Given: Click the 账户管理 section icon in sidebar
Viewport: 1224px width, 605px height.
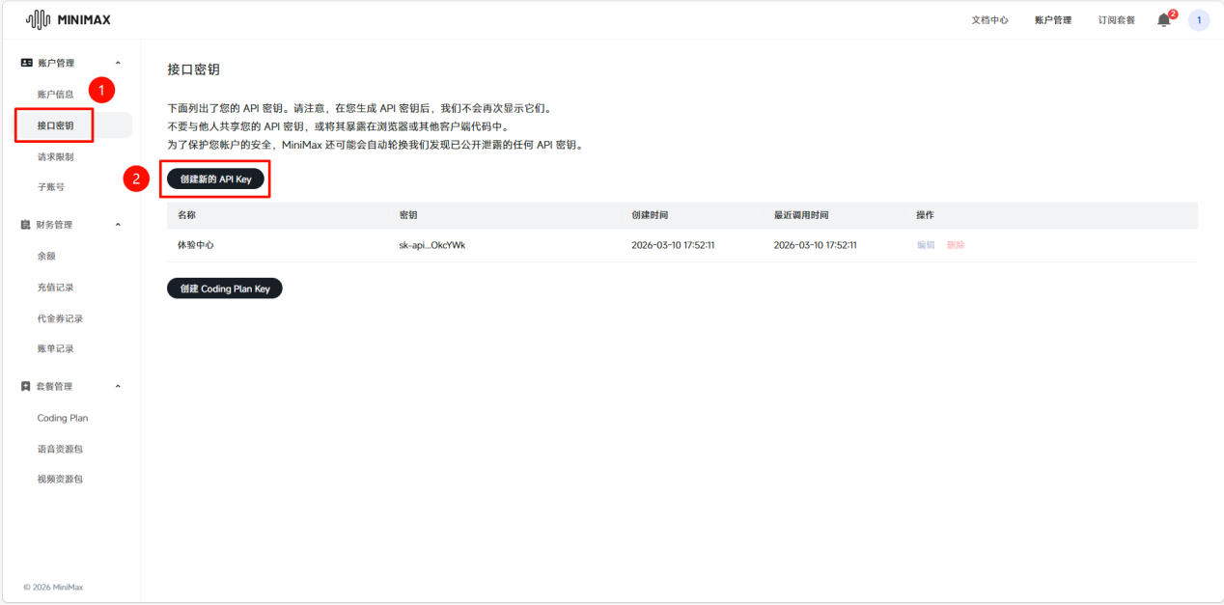Looking at the screenshot, I should coord(26,61).
